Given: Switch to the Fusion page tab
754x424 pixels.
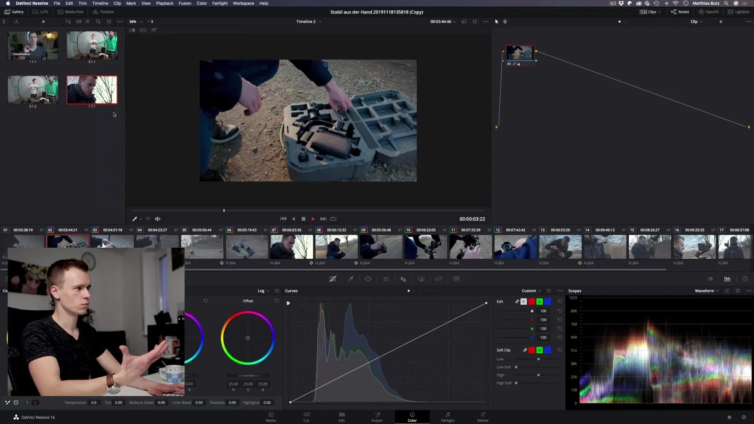Looking at the screenshot, I should (377, 417).
